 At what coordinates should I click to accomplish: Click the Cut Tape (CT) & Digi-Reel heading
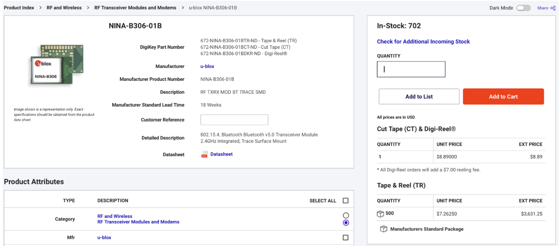(x=416, y=129)
